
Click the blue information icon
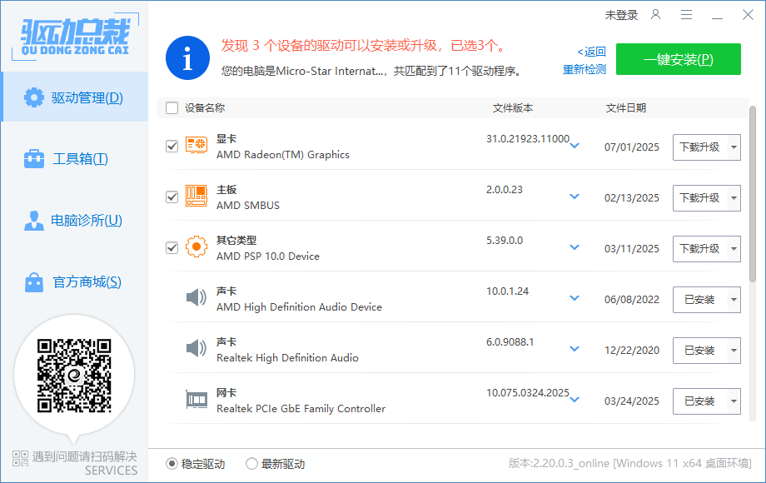pos(187,57)
